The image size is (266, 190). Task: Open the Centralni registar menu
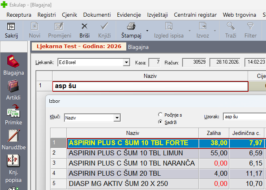(x=195, y=15)
